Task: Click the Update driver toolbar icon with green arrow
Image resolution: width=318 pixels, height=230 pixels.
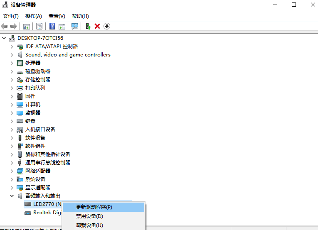Action: (88, 27)
